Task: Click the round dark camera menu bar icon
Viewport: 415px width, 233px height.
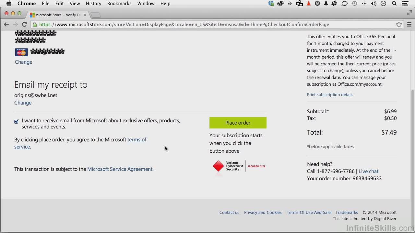Action: click(317, 4)
